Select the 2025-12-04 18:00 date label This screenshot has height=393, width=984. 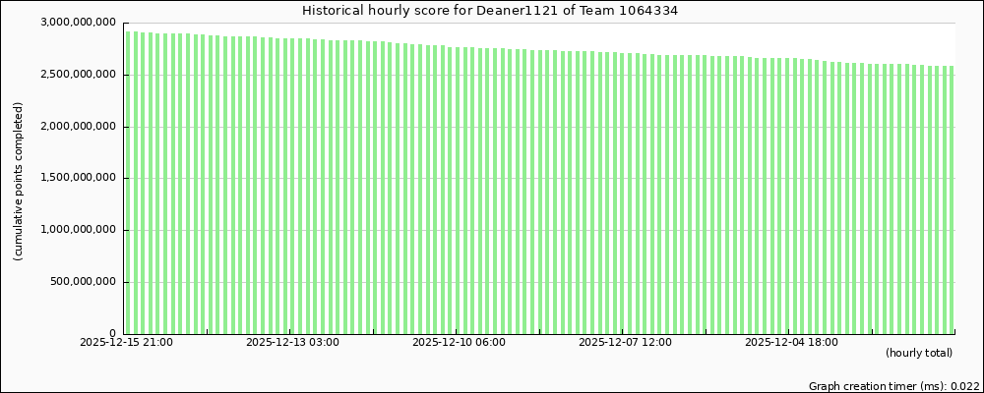pos(791,343)
